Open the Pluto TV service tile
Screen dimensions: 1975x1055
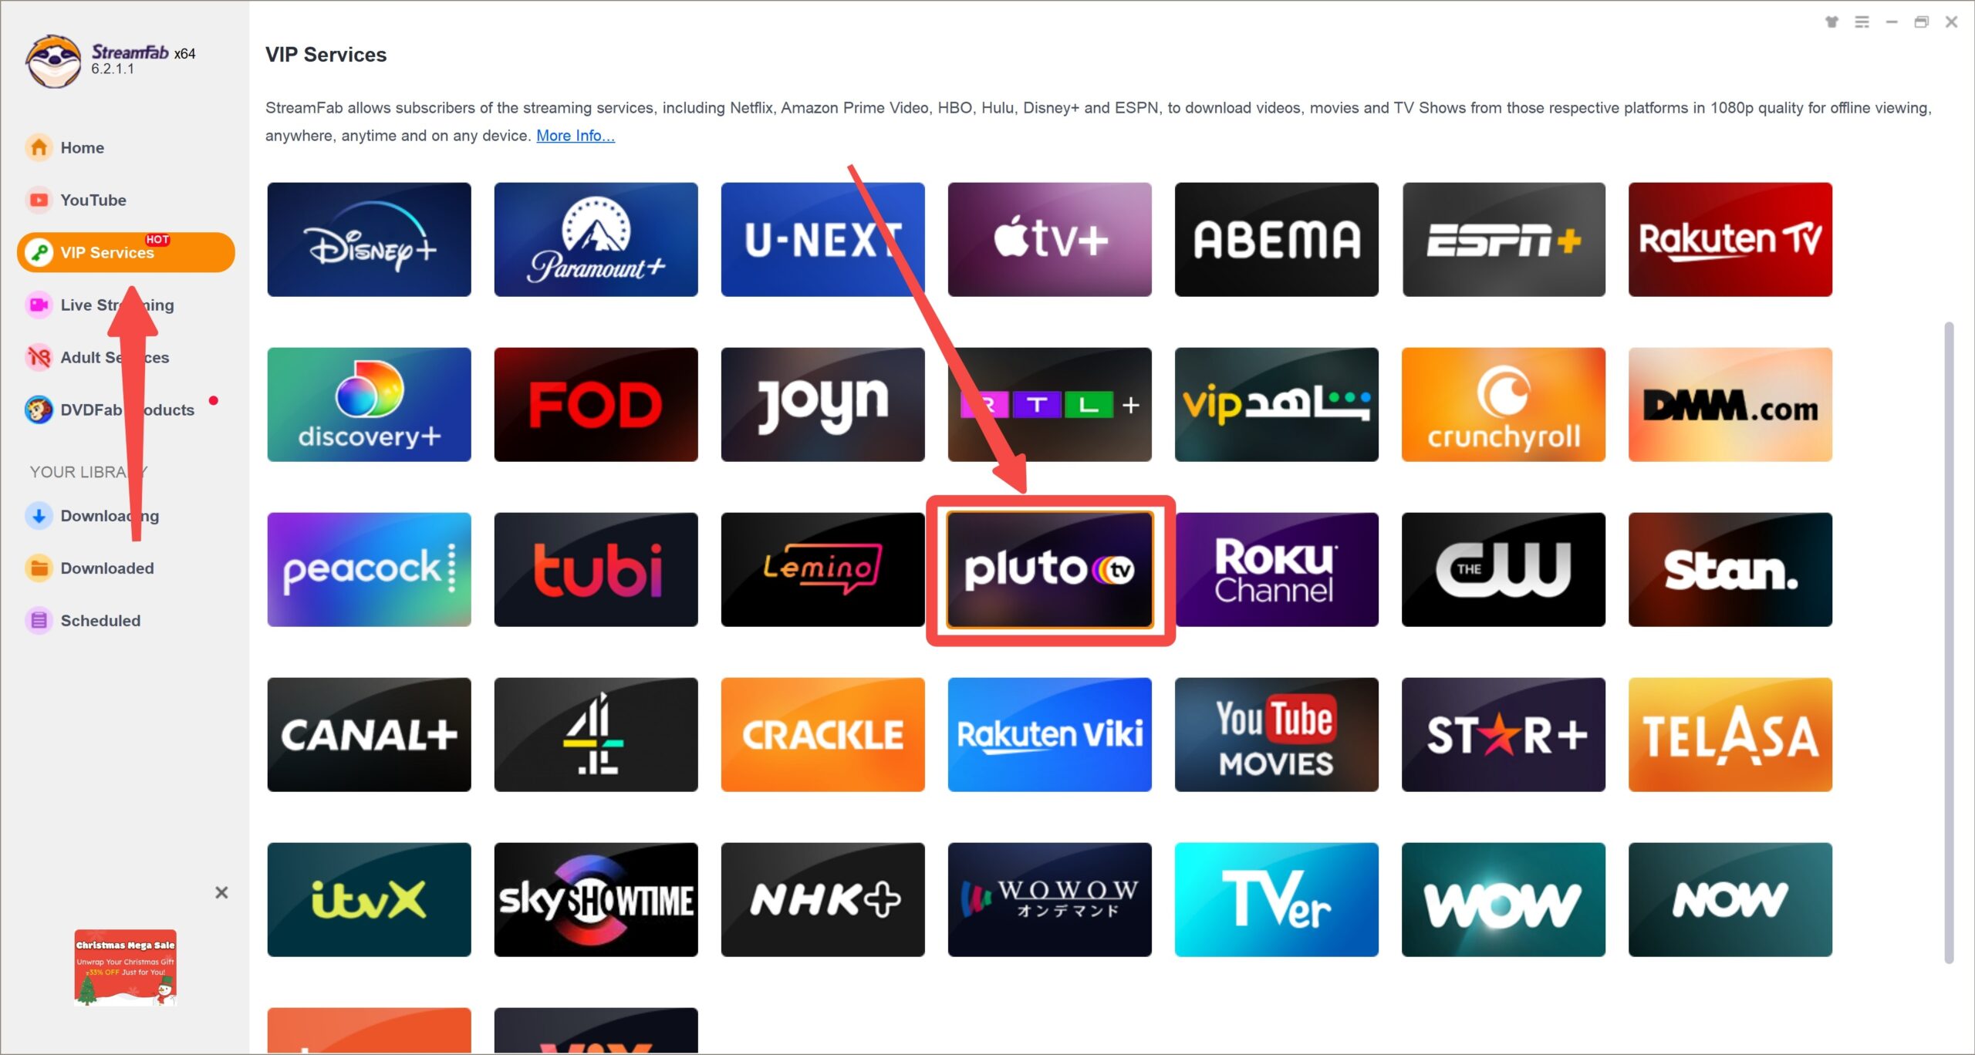1049,569
